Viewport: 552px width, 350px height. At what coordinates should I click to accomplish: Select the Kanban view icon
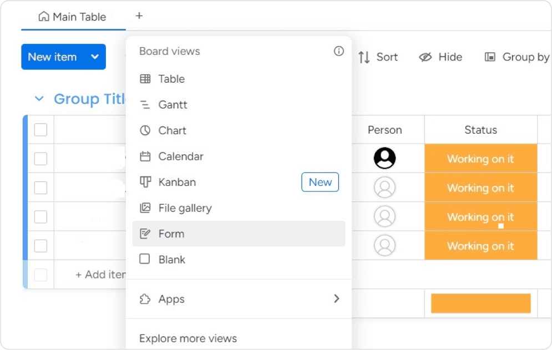(145, 182)
